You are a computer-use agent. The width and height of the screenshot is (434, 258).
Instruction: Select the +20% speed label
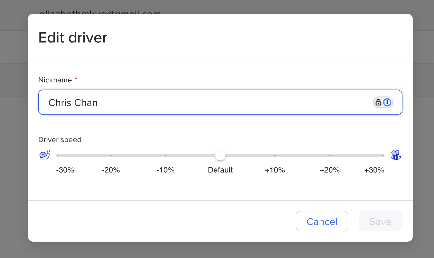click(x=330, y=170)
